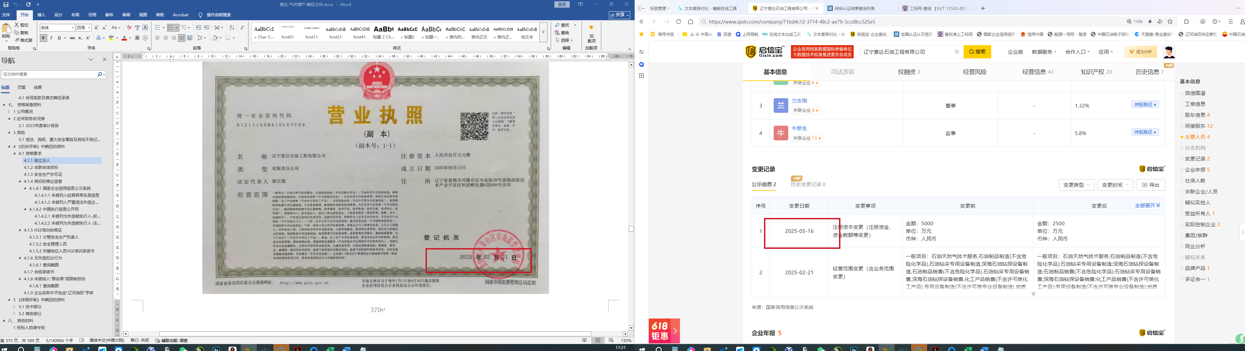Open 兰志刚 person link

tap(800, 101)
